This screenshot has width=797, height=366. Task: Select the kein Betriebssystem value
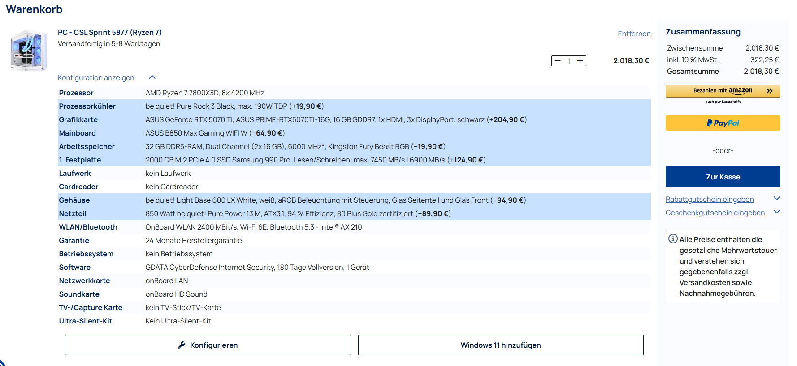pyautogui.click(x=179, y=254)
